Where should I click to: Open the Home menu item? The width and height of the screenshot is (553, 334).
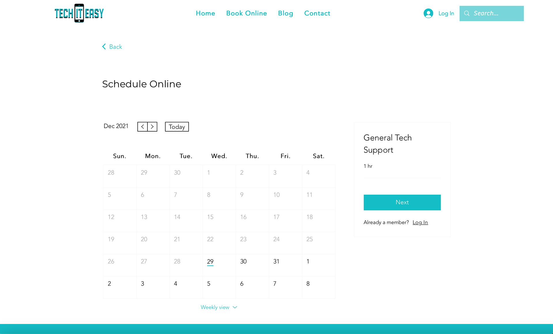(x=205, y=13)
